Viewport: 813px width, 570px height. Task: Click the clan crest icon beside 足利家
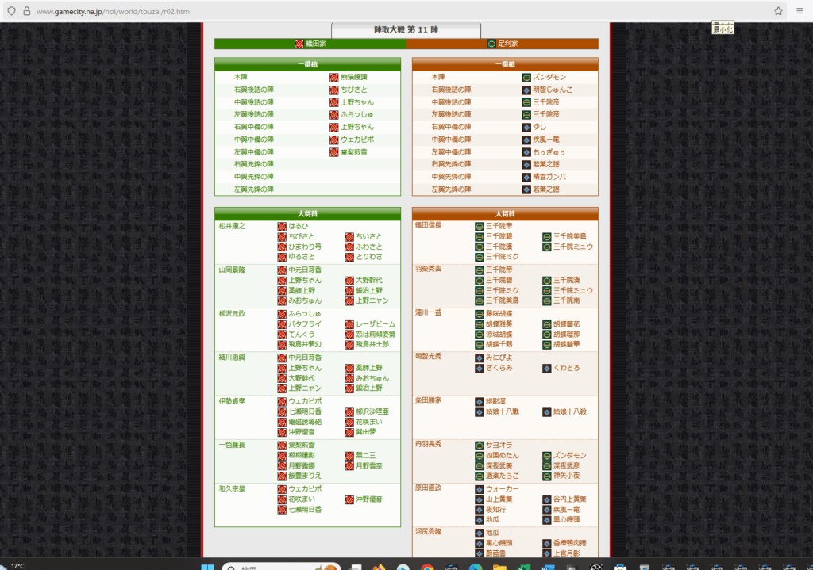point(491,44)
